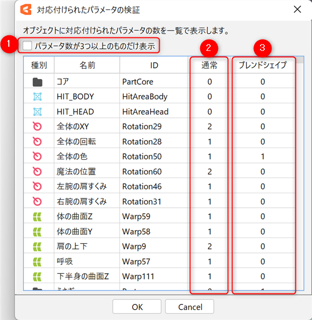Click the hit area icon for HIT_BODY
Viewport: 312px width, 320px height.
click(x=37, y=97)
